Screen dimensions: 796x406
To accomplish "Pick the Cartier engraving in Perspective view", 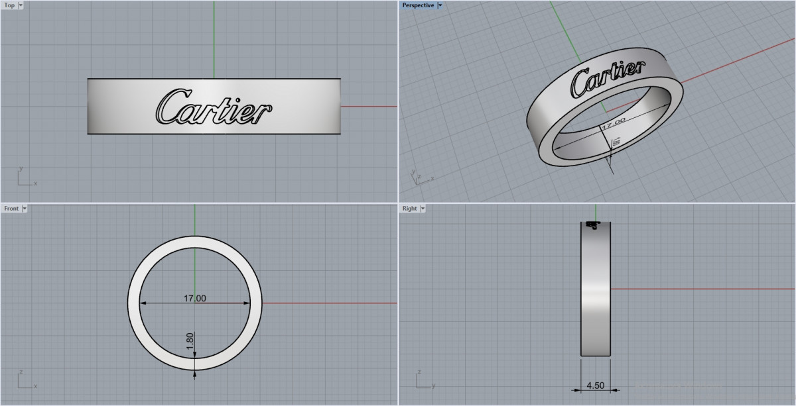I will coord(607,79).
